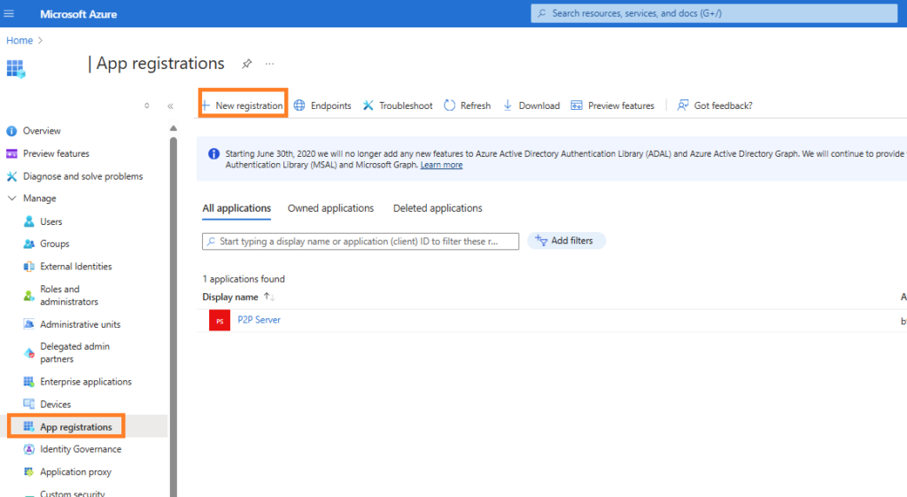Click the info icon in the ADAL banner
Image resolution: width=907 pixels, height=497 pixels.
(214, 154)
